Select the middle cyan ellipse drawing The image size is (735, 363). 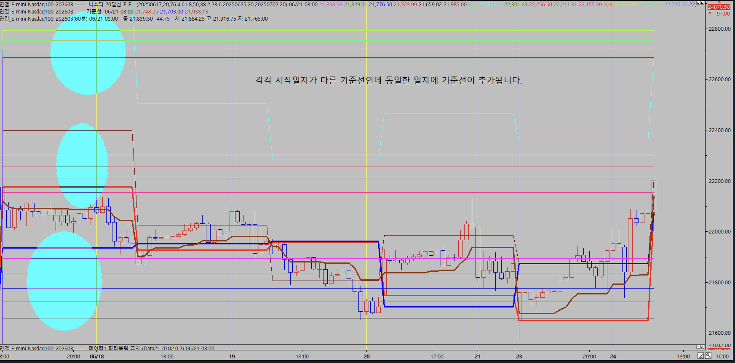coord(82,165)
